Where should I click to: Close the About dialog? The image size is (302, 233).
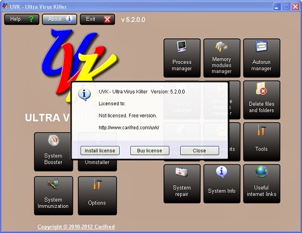click(x=199, y=151)
